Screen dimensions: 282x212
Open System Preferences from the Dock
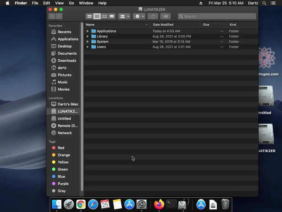(x=142, y=205)
